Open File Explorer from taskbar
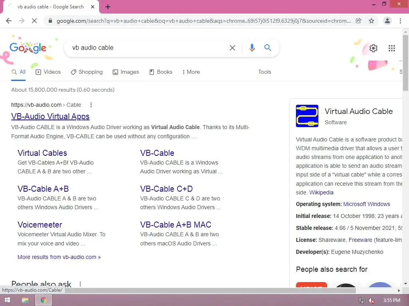Image resolution: width=409 pixels, height=306 pixels. click(25, 300)
